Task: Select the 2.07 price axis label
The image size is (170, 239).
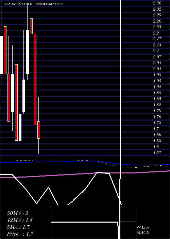Action: [157, 57]
